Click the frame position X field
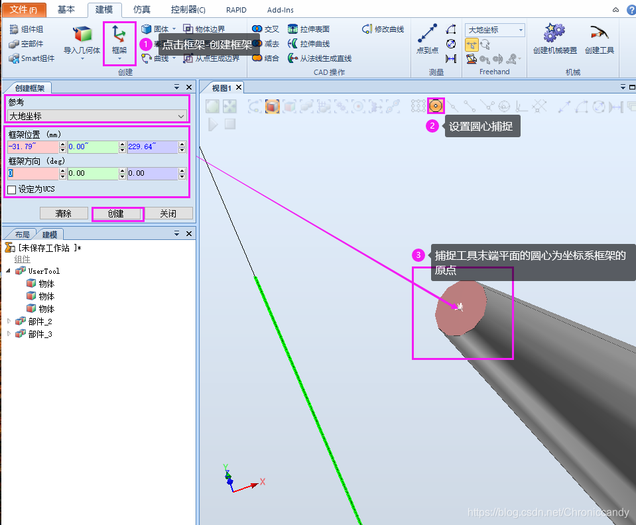The image size is (636, 525). click(33, 146)
